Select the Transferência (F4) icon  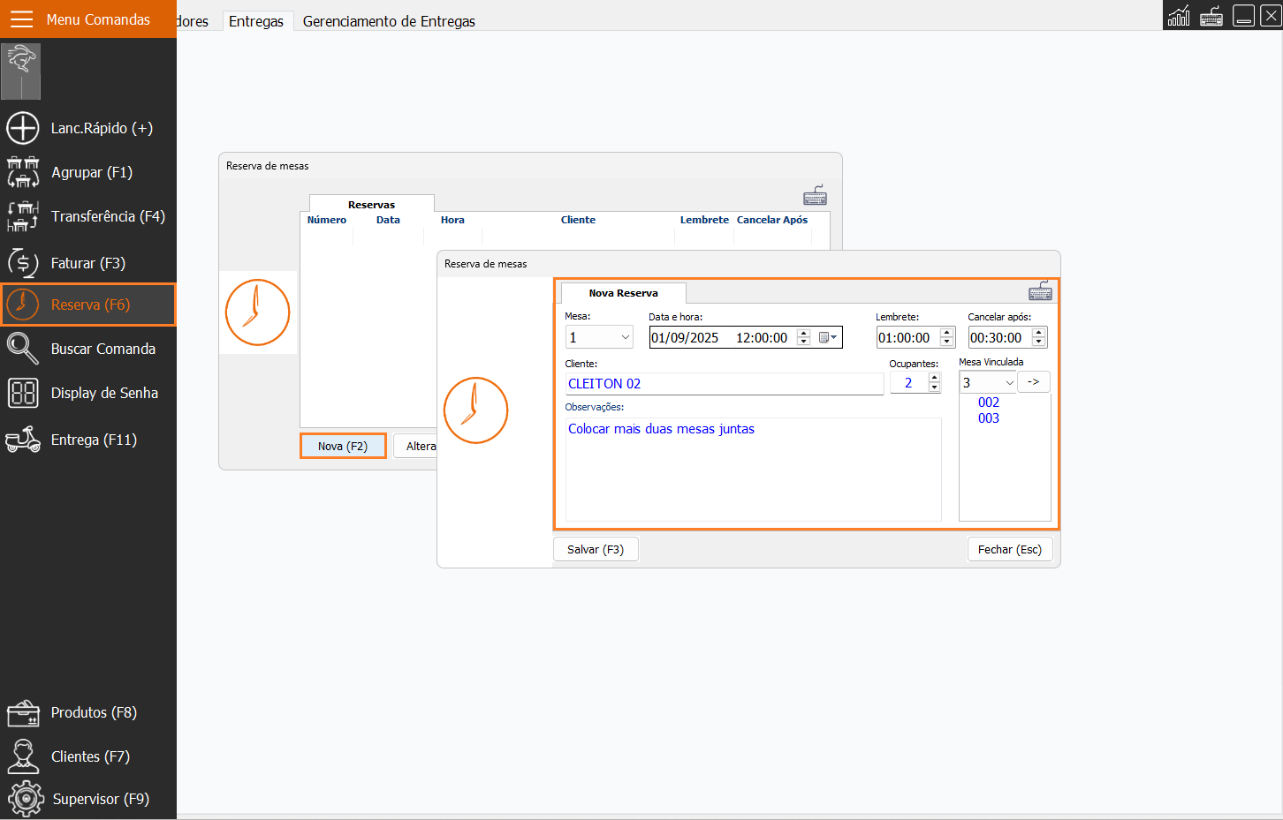pyautogui.click(x=23, y=216)
